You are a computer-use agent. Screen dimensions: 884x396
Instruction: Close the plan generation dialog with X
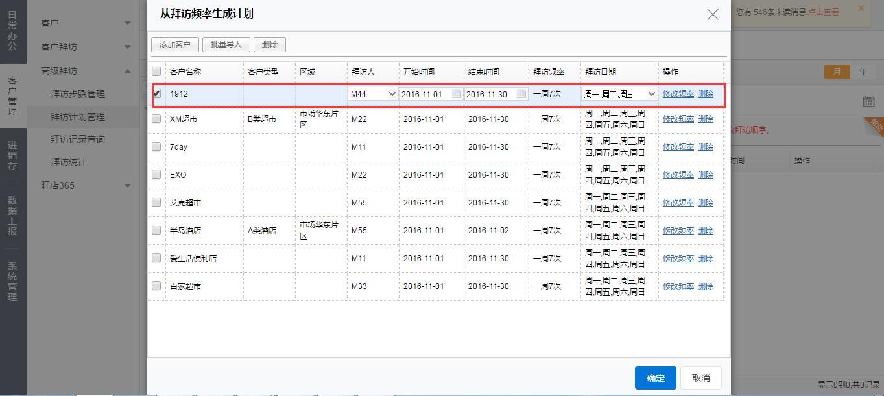click(713, 14)
